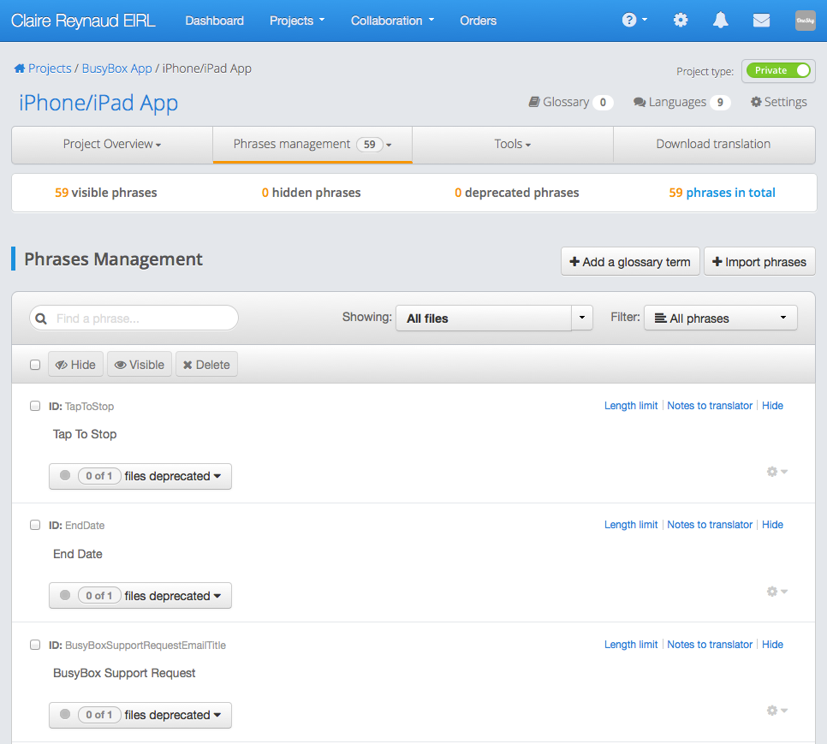Click Length limit for BusyBoxSupportRequestEmailTitle
Screen dimensions: 827x744
point(631,645)
